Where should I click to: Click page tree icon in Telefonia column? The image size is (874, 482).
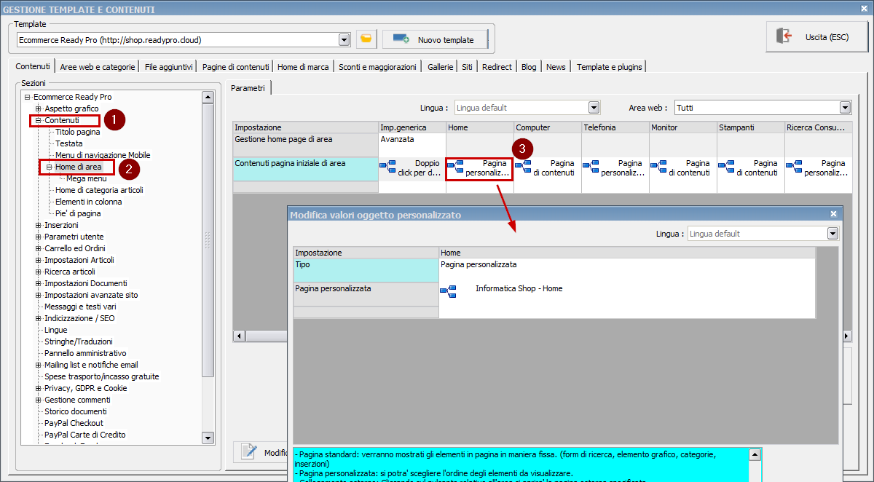click(x=591, y=168)
